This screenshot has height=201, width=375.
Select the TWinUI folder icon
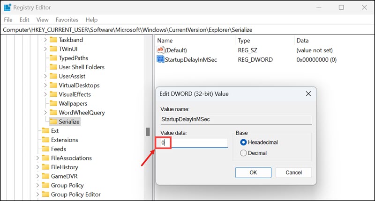click(53, 49)
